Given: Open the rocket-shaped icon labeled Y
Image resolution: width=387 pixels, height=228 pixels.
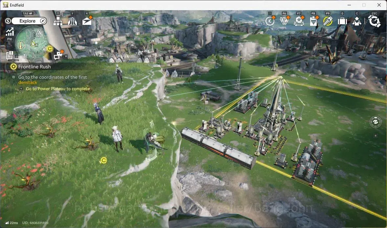Looking at the screenshot, I should (72, 21).
